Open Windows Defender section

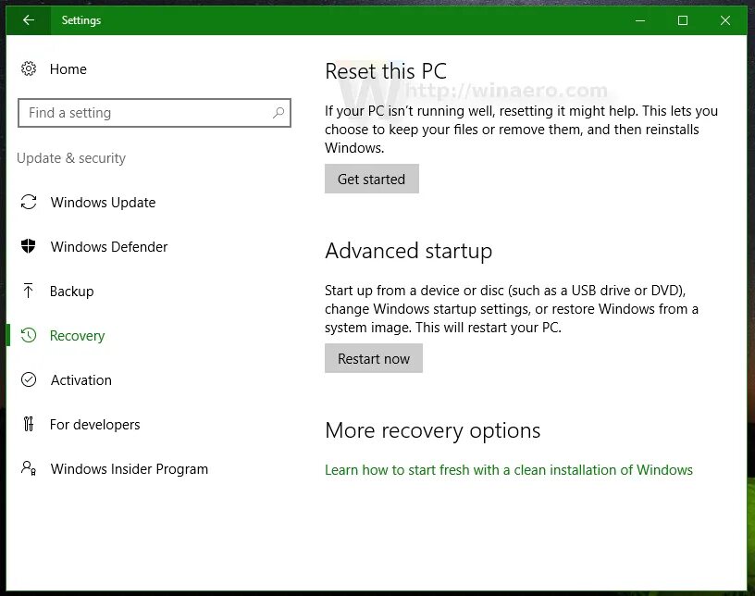click(109, 247)
